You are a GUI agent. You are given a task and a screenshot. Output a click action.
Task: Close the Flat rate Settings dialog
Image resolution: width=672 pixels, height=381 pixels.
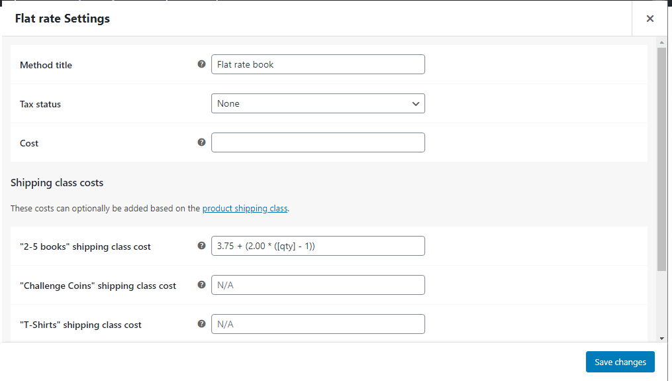tap(649, 19)
